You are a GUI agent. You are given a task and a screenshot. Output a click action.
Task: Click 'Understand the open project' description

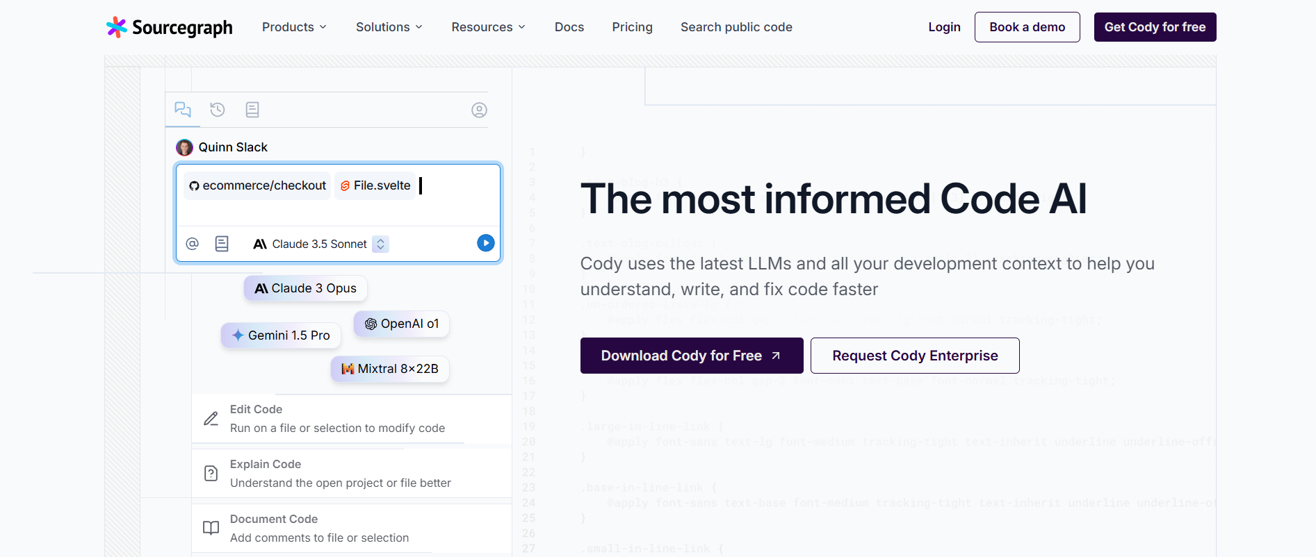[341, 483]
